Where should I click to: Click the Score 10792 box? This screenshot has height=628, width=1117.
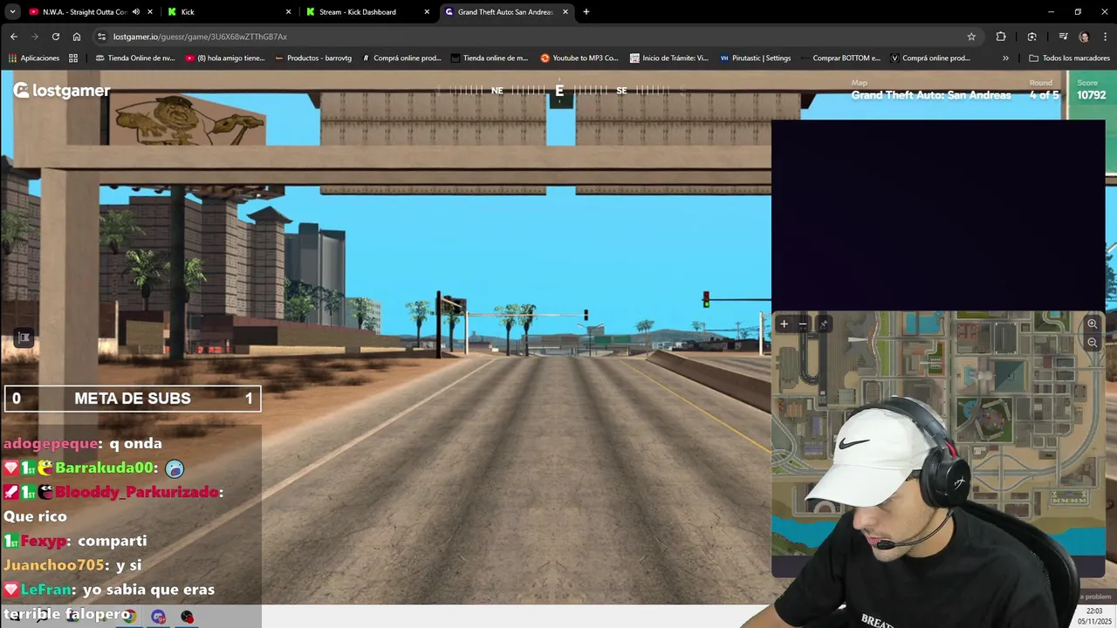(1091, 90)
